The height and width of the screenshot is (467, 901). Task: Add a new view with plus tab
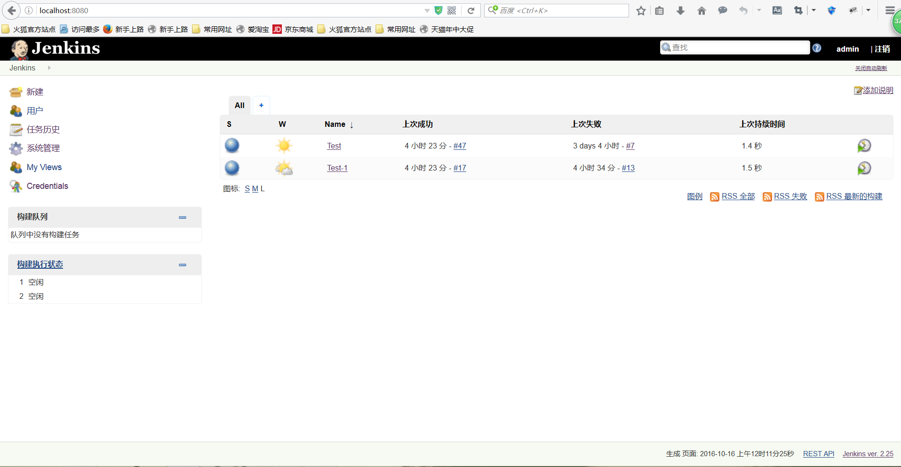click(x=261, y=105)
